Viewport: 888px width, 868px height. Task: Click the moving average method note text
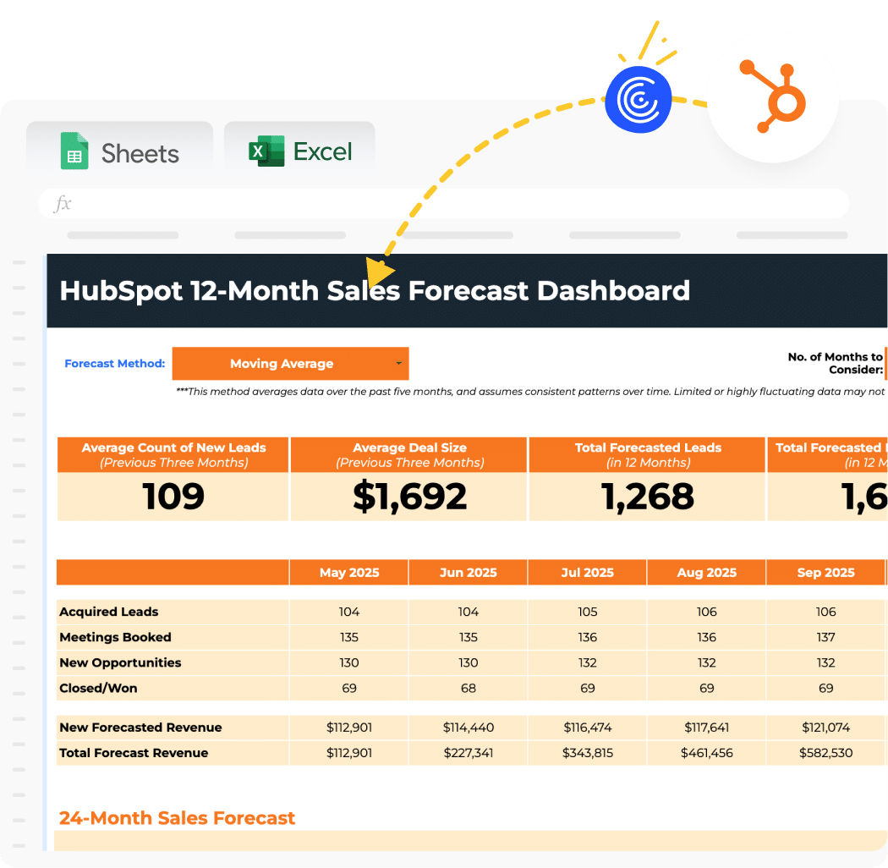pyautogui.click(x=530, y=392)
